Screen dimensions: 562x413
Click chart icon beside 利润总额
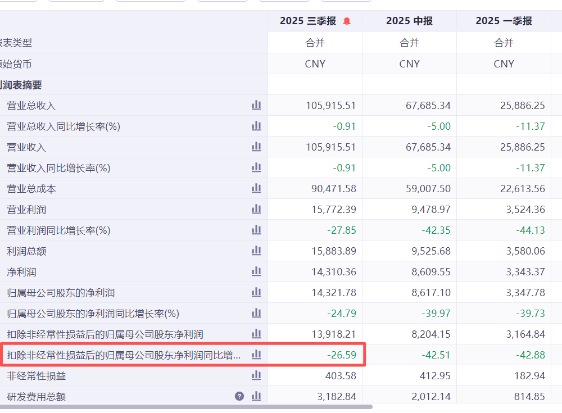pyautogui.click(x=256, y=251)
